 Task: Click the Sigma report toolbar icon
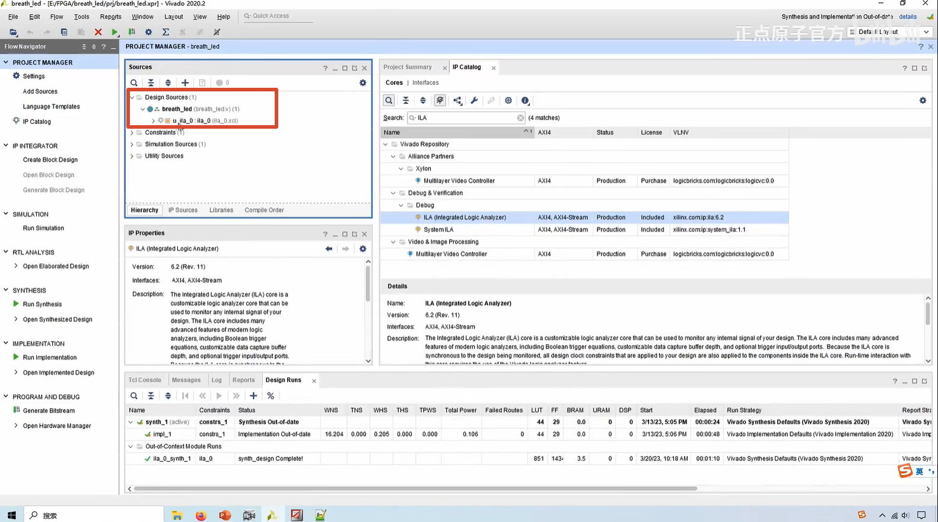tap(166, 32)
